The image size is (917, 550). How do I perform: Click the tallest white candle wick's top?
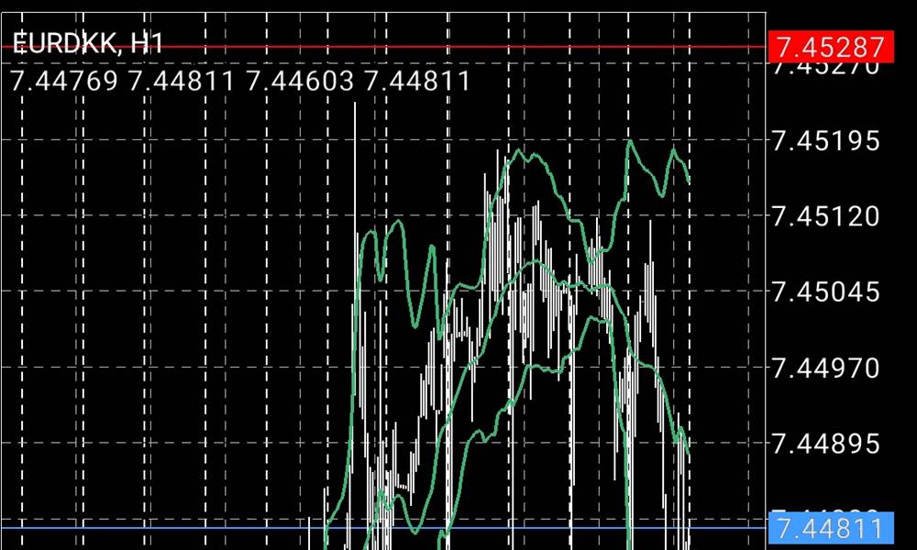click(x=356, y=105)
